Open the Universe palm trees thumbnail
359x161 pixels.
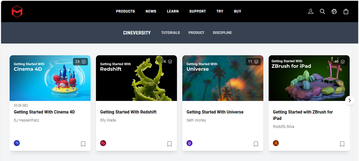(x=223, y=78)
